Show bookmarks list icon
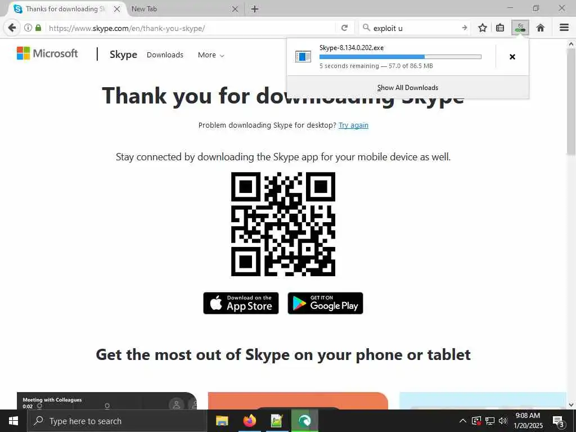 [x=500, y=28]
